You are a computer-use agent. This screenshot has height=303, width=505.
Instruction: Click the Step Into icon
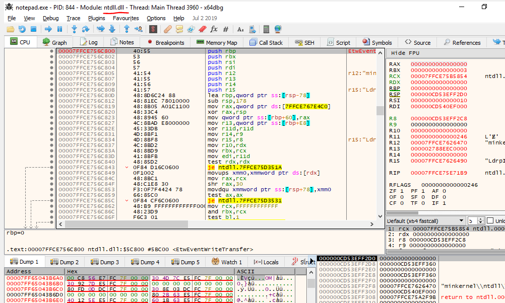coord(74,29)
